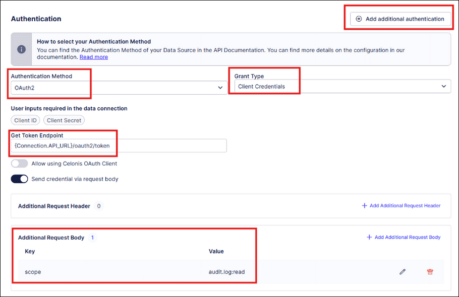
Task: Delete the scope request body entry via trash icon
Action: point(430,271)
